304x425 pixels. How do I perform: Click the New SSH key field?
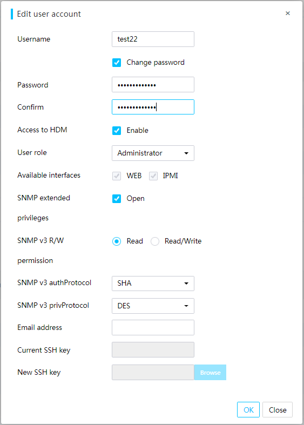[x=153, y=372]
